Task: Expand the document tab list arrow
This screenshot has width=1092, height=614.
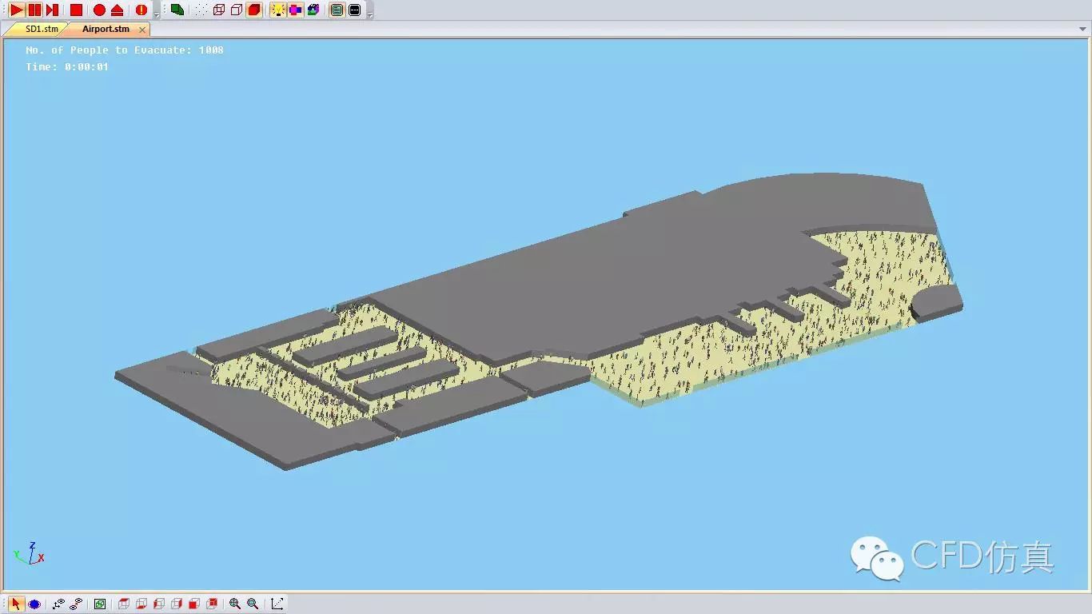Action: tap(1082, 30)
